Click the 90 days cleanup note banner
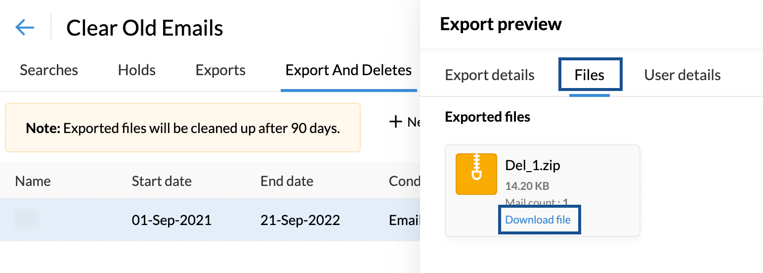The height and width of the screenshot is (273, 763). [183, 128]
